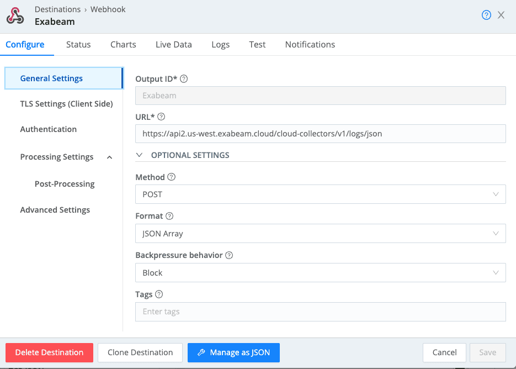The width and height of the screenshot is (516, 369).
Task: Click the Output ID help icon
Action: [x=184, y=79]
